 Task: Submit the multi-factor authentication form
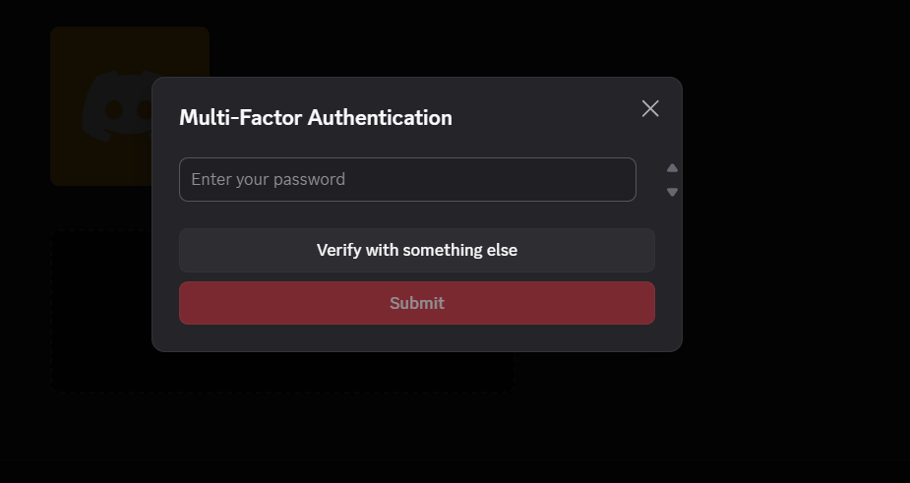tap(416, 303)
